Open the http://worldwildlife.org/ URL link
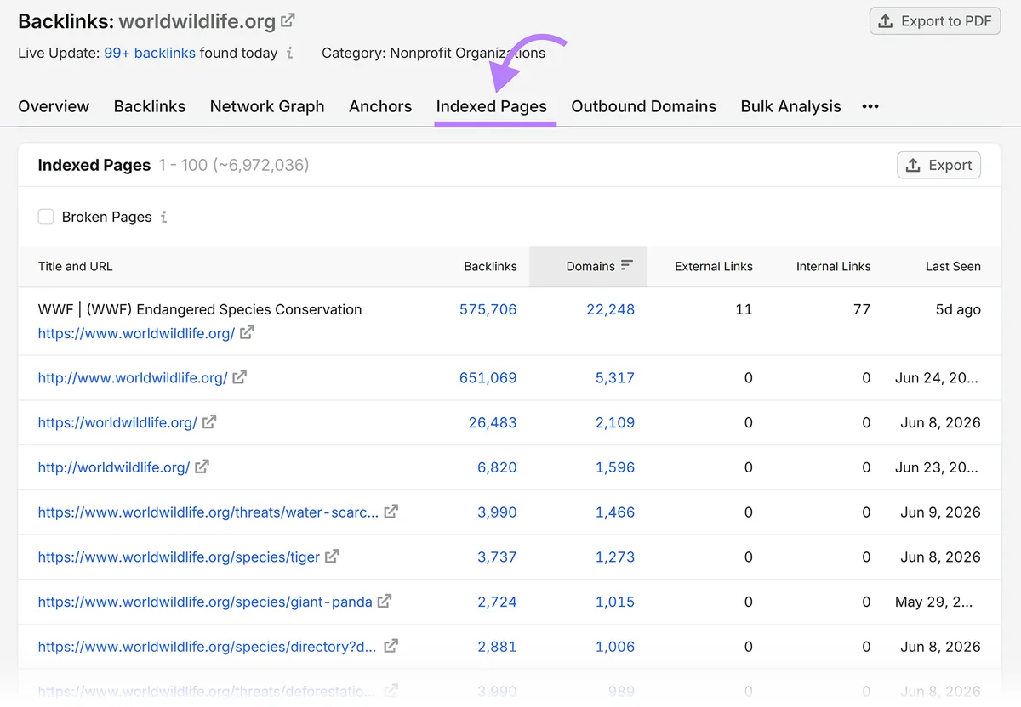 tap(114, 467)
